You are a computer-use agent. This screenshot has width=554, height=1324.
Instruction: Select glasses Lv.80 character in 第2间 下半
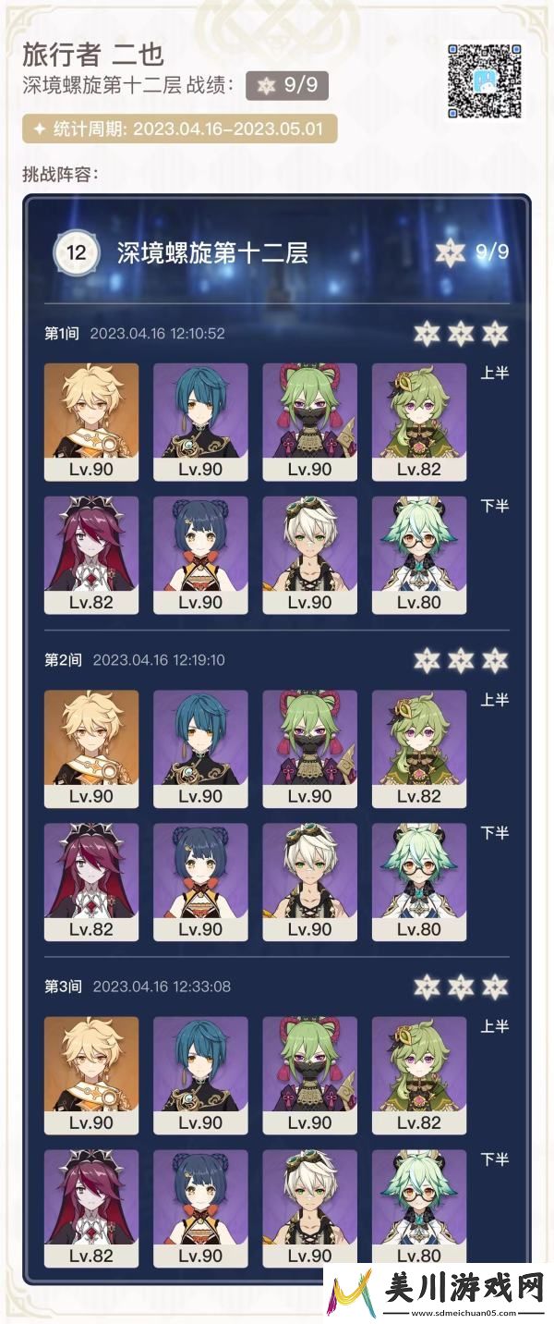(418, 883)
